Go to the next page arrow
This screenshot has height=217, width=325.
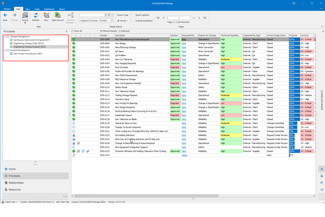[x=199, y=18]
